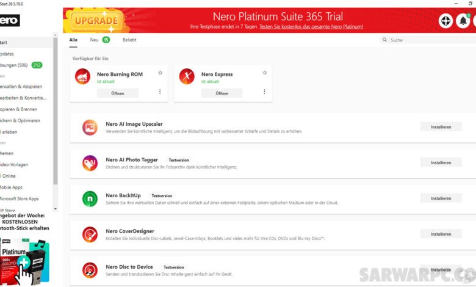Click the Nero CoverDesigner title
The image size is (476, 287).
129,231
